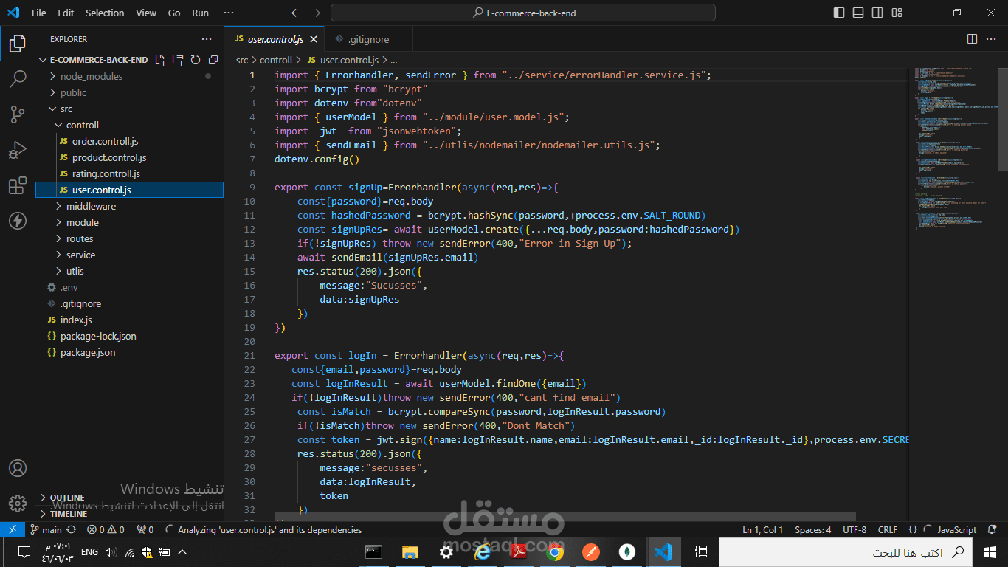This screenshot has height=567, width=1008.
Task: Open the Extensions view
Action: point(18,185)
